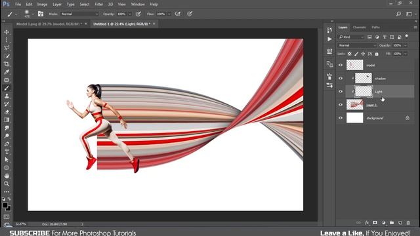Select the Dodge tool

click(7, 136)
